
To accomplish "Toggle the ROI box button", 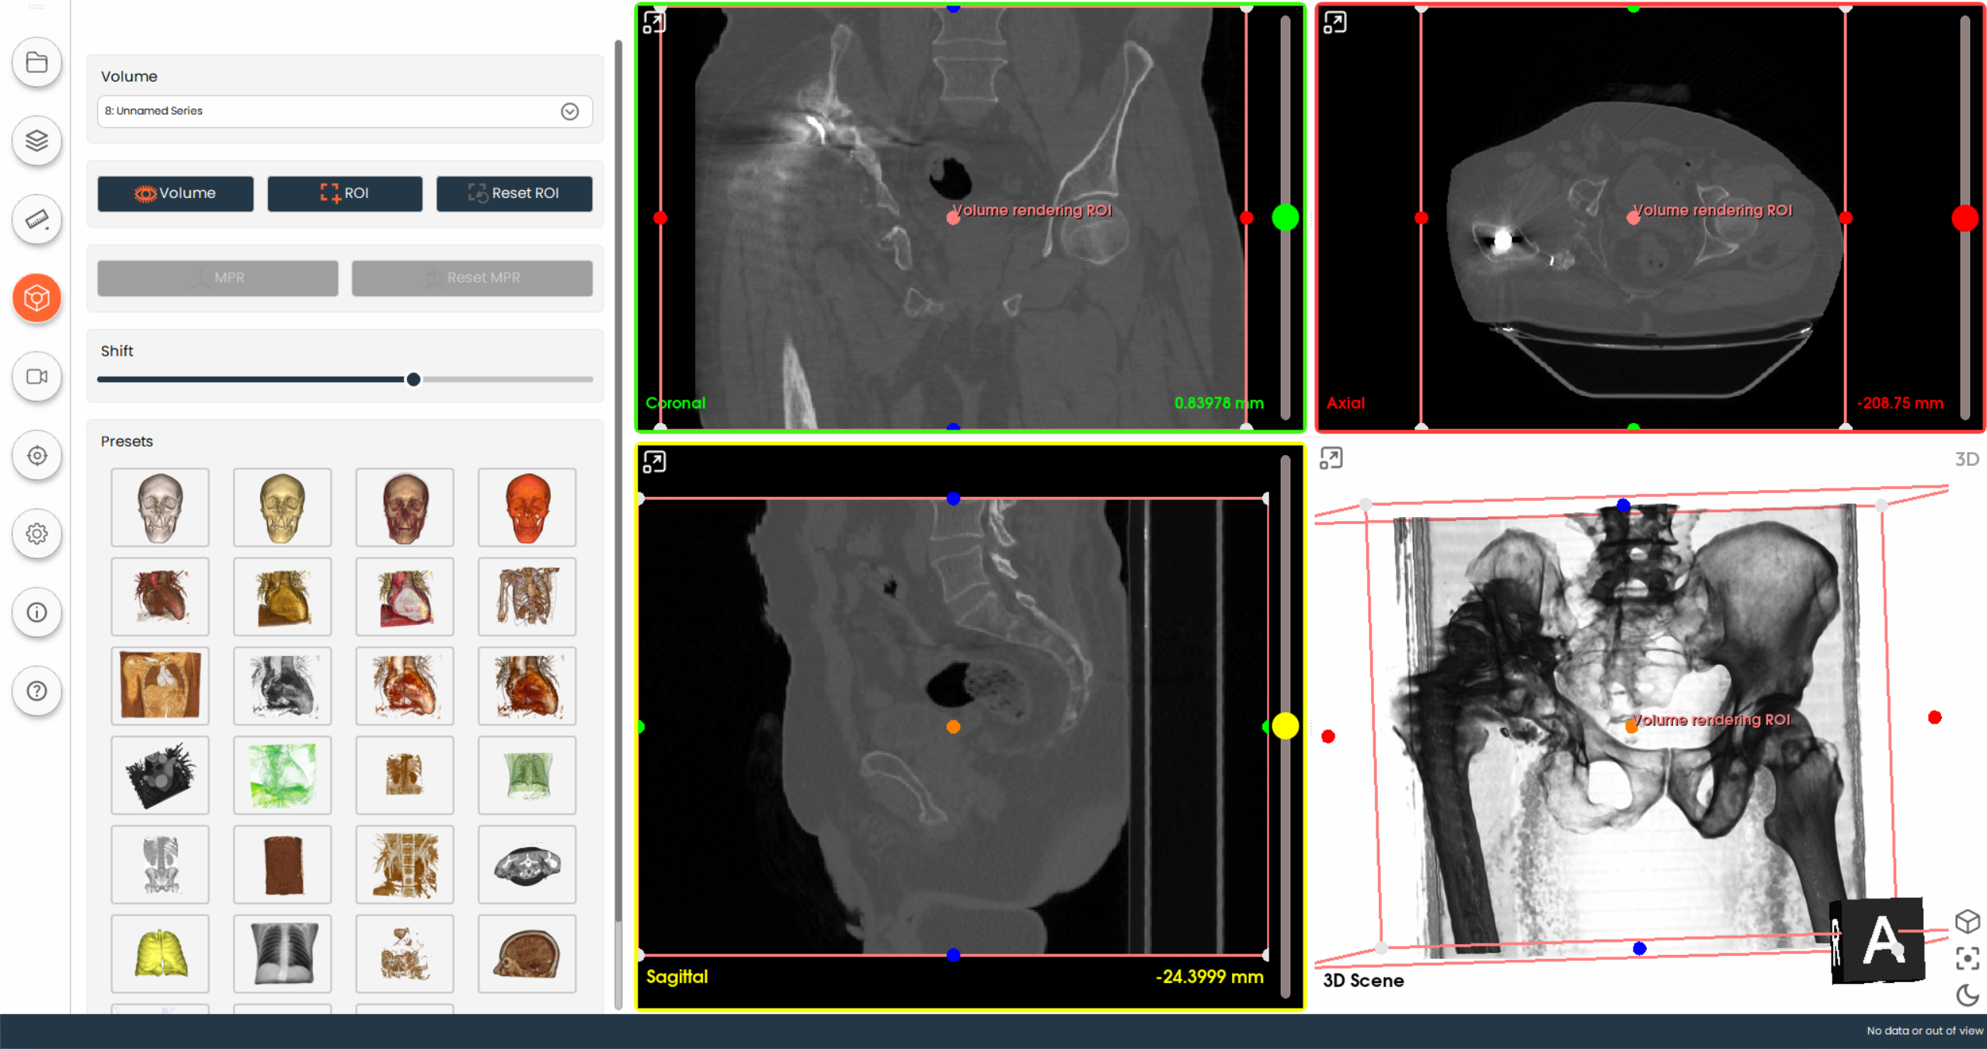I will pos(344,193).
